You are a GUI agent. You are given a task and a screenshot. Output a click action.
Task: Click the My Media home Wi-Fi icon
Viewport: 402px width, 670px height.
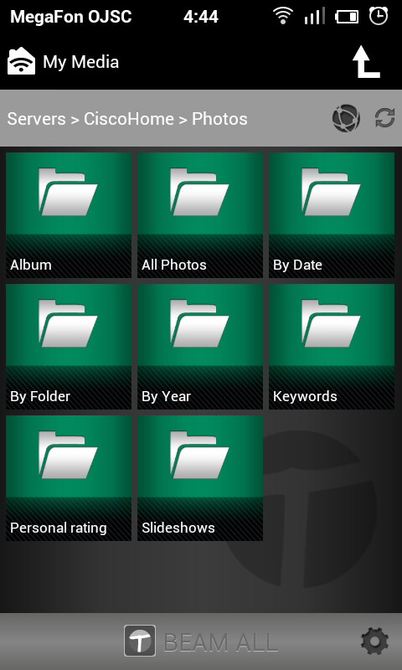[22, 61]
